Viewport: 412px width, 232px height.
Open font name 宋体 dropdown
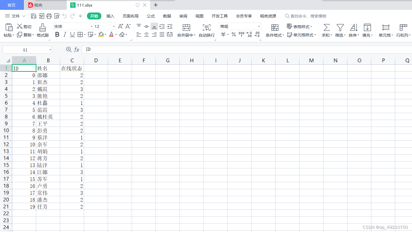92,26
